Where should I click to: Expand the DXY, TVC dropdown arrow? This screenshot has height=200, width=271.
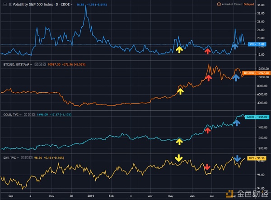18,158
